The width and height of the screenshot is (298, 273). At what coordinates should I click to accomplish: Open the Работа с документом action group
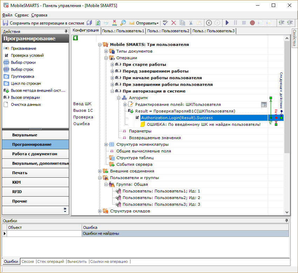(35, 154)
